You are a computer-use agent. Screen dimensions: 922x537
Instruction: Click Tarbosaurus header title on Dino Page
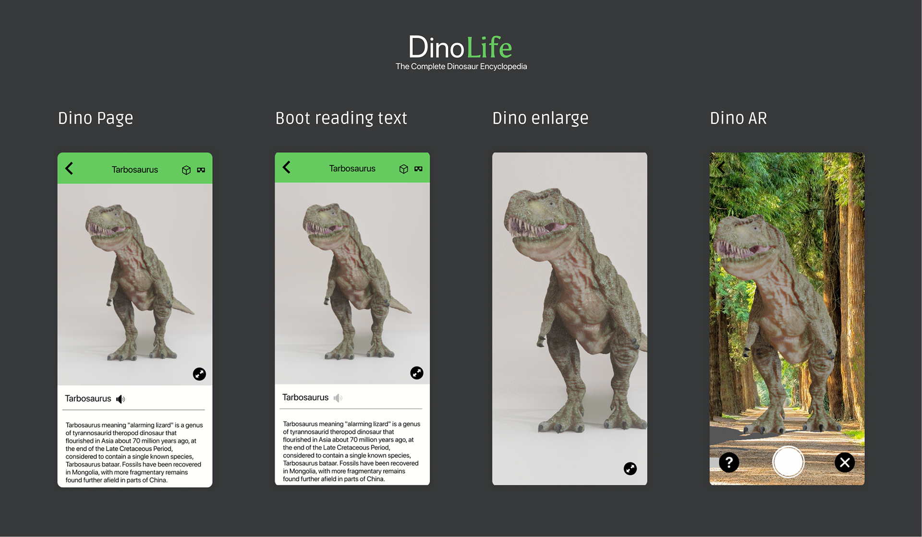pyautogui.click(x=135, y=170)
